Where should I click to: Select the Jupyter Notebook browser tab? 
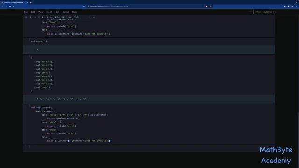tap(14, 3)
